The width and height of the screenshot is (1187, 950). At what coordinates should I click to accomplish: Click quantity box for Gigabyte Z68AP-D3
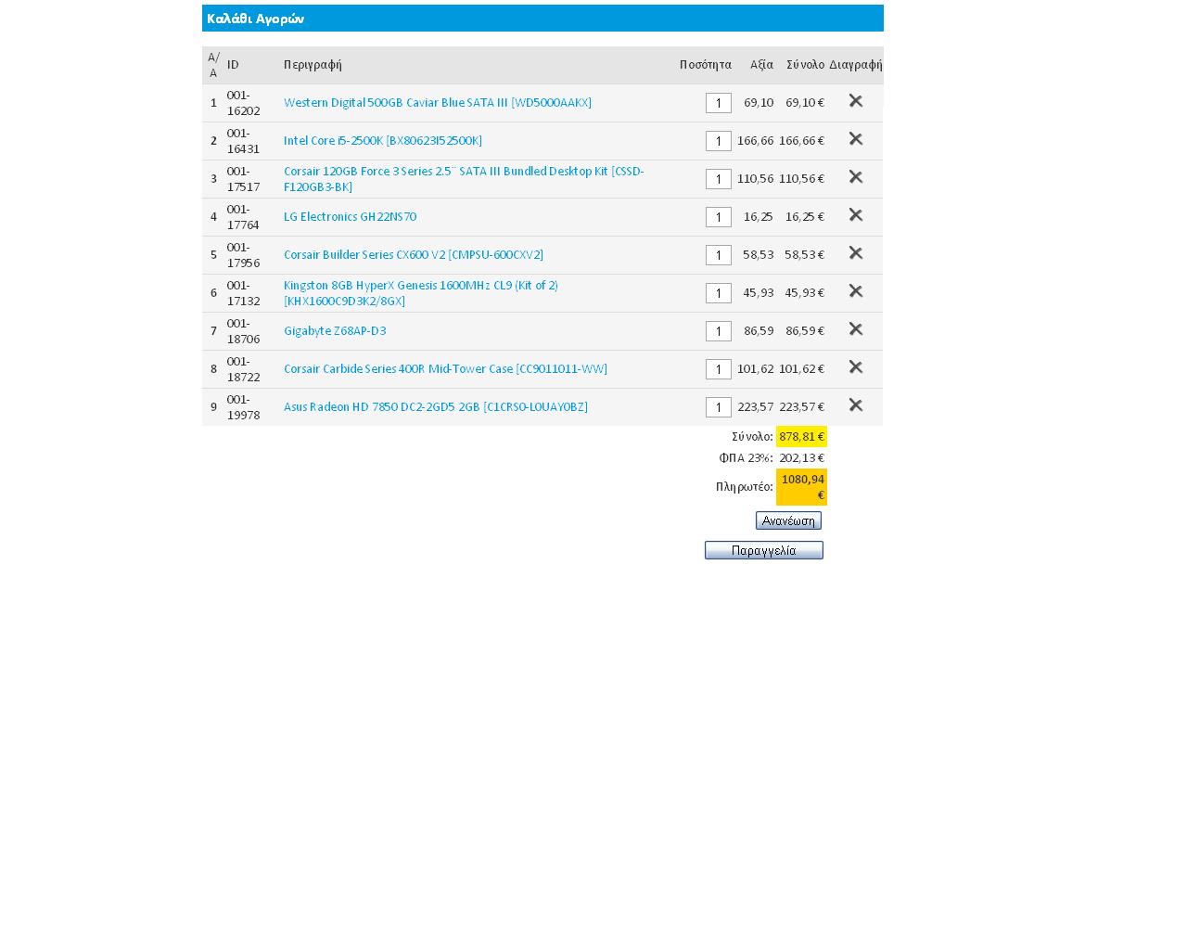point(719,331)
